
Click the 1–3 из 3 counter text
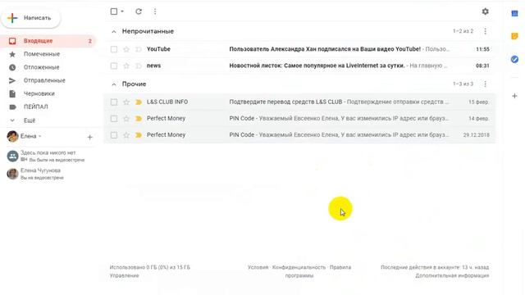(x=463, y=84)
